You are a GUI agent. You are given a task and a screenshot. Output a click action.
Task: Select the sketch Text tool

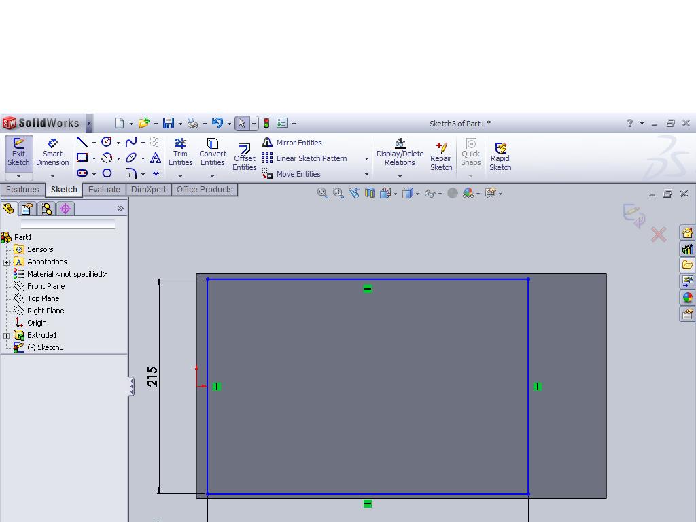(156, 158)
